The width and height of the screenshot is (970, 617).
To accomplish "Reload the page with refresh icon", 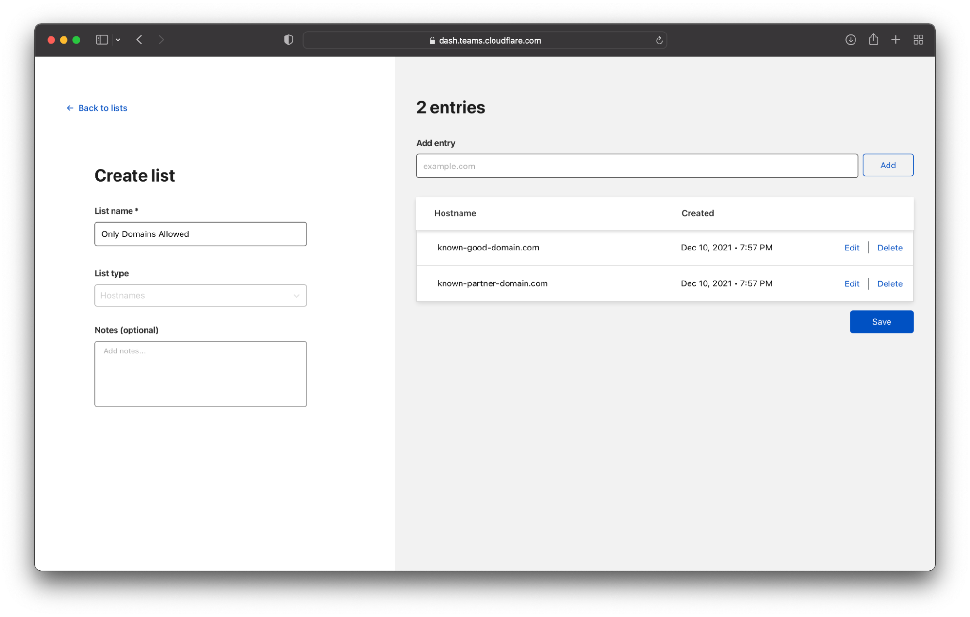I will pyautogui.click(x=659, y=40).
